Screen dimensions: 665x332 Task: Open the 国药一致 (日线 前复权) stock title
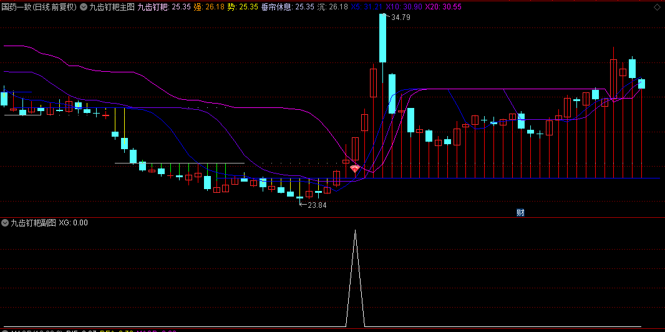pos(39,7)
